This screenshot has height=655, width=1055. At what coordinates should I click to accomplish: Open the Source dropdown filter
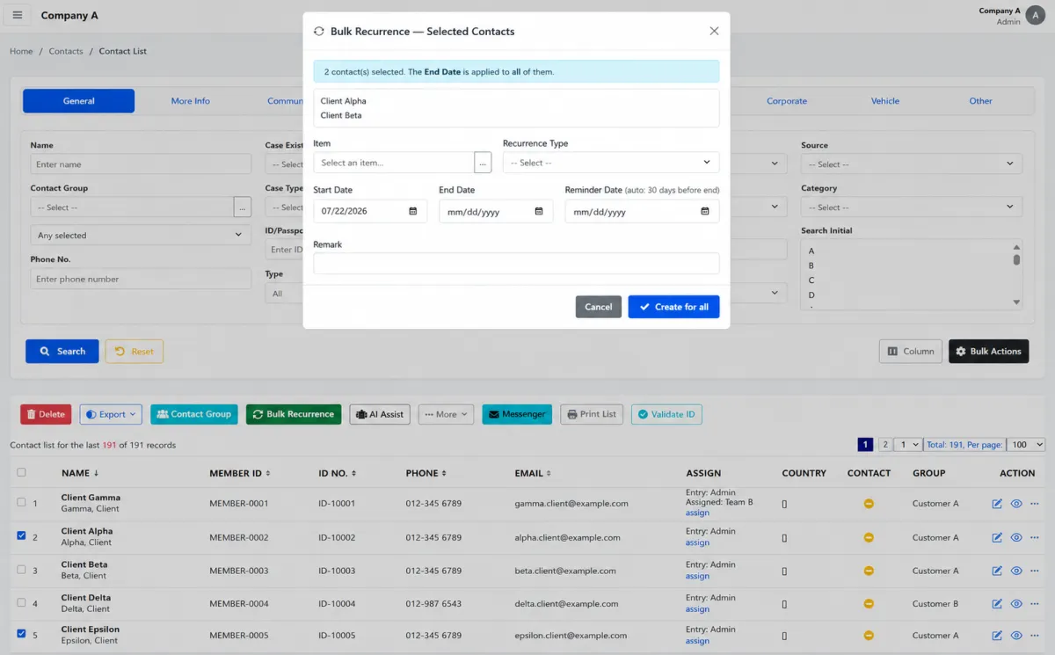(x=912, y=164)
